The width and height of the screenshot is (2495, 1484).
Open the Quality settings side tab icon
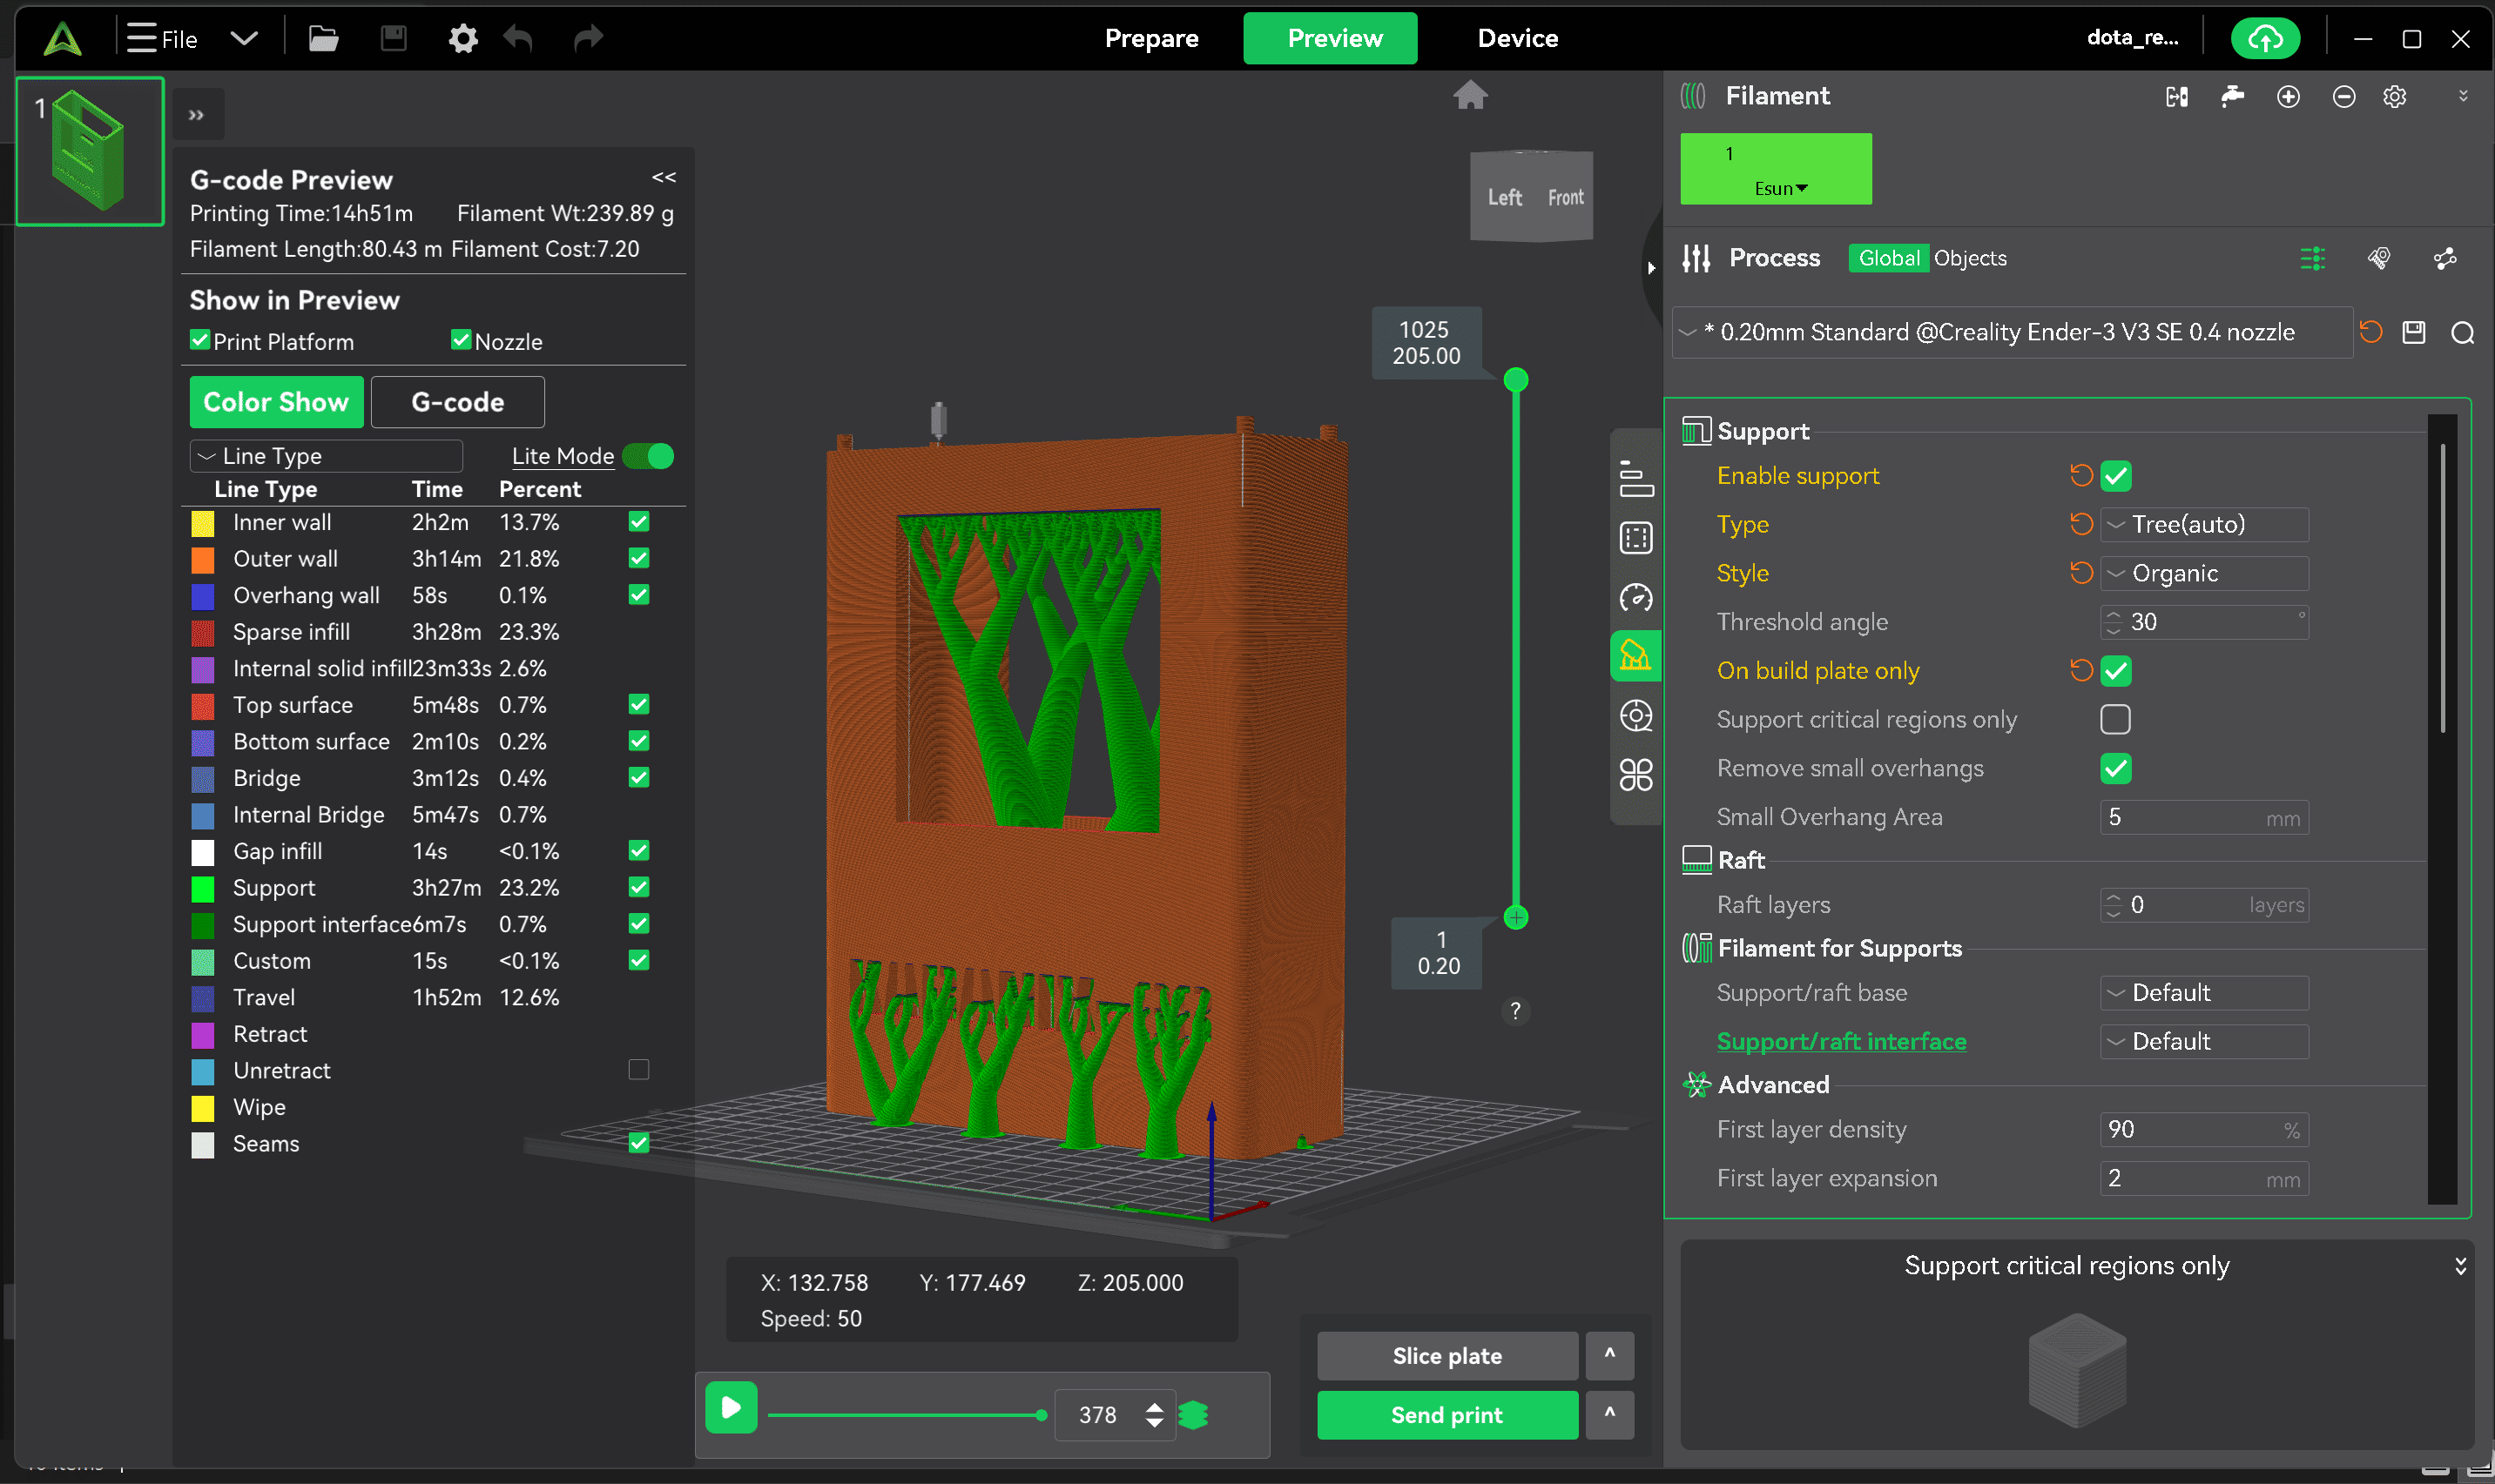[1635, 479]
